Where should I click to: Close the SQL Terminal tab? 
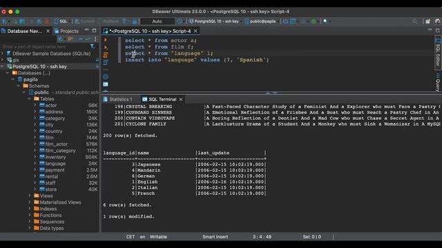pos(181,99)
